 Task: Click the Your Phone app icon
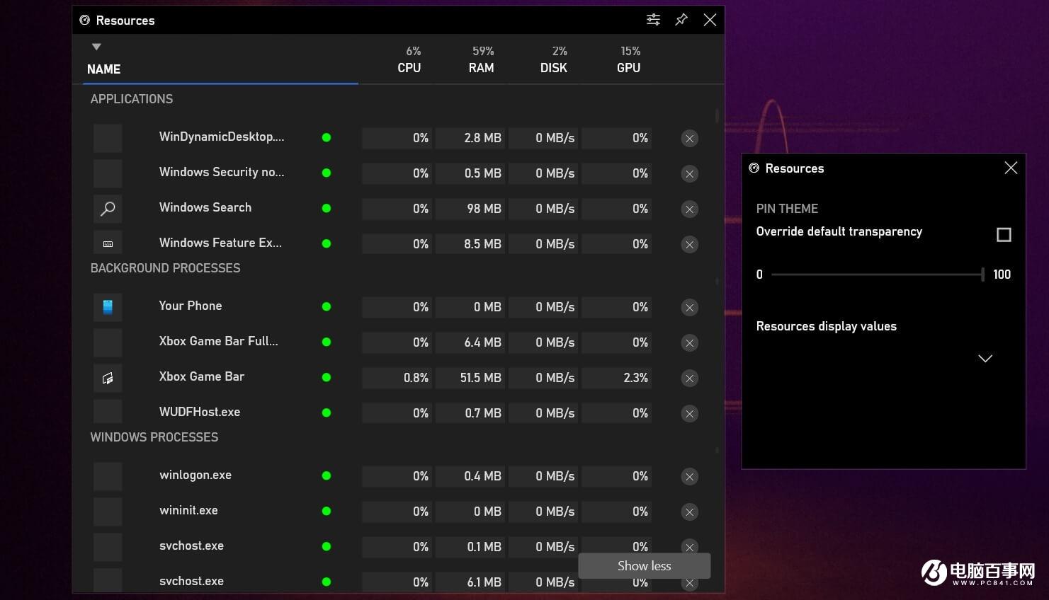(x=108, y=307)
